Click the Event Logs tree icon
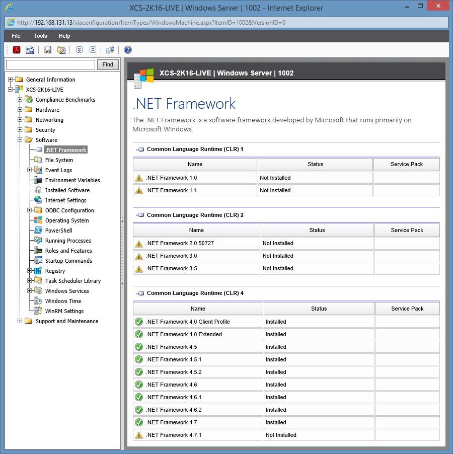The width and height of the screenshot is (453, 454). click(38, 170)
